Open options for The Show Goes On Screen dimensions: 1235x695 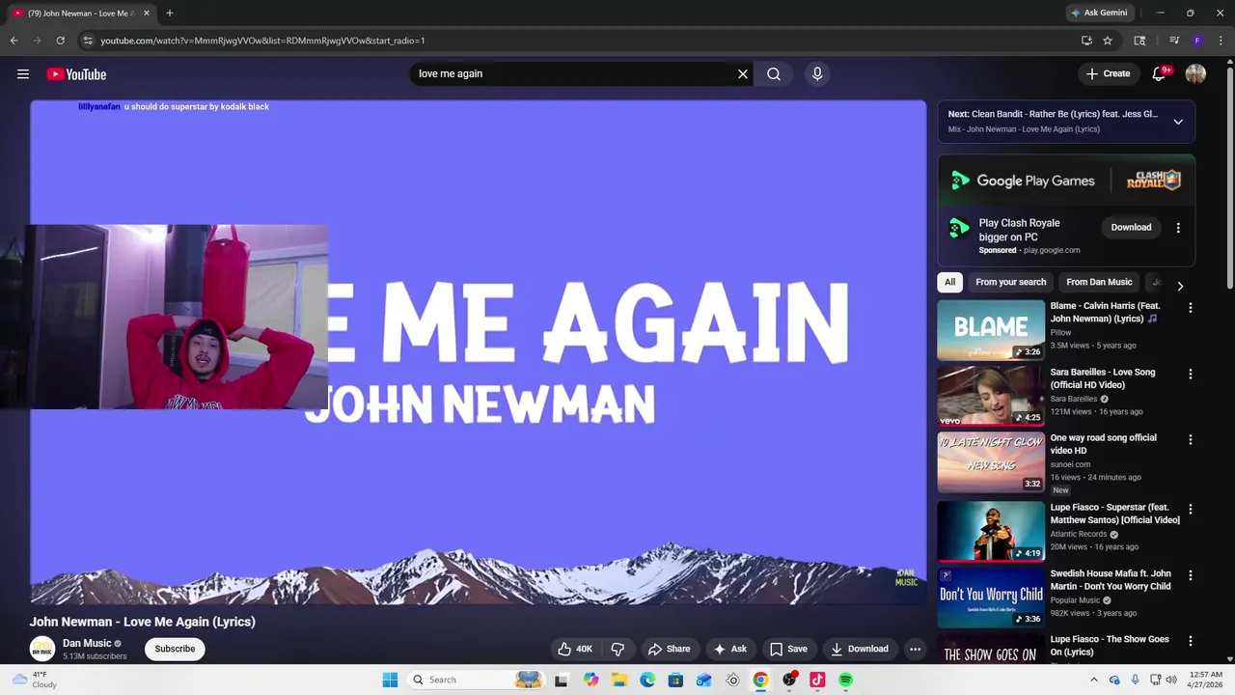pos(1190,641)
